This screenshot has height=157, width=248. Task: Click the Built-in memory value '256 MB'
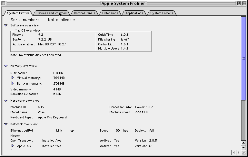(x=59, y=83)
